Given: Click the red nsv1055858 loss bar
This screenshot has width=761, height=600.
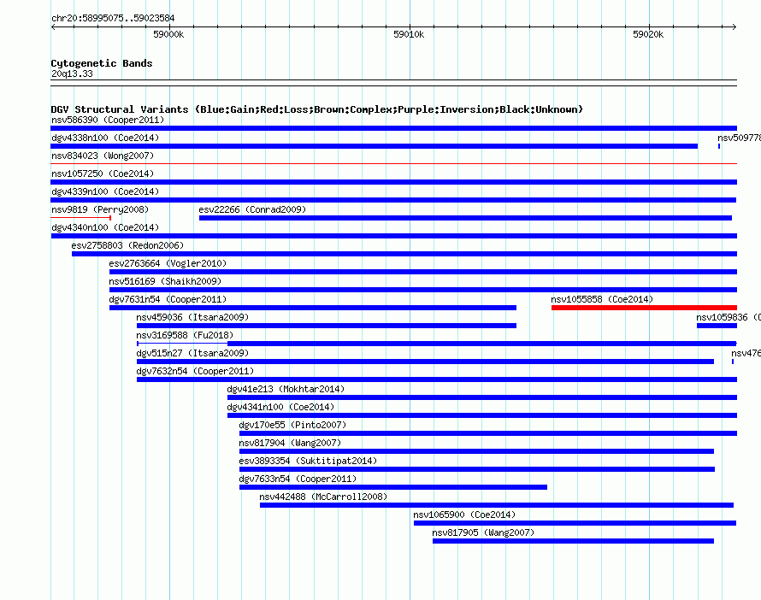Looking at the screenshot, I should pyautogui.click(x=644, y=308).
